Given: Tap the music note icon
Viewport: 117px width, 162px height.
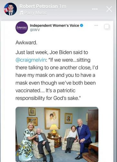Looking at the screenshot, I should coord(22,13).
